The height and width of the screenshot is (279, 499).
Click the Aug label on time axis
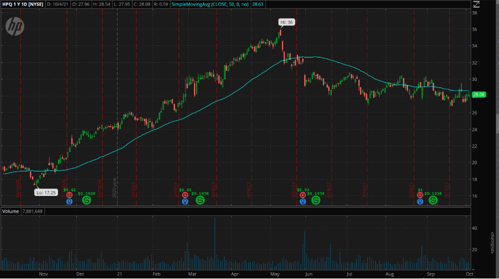390,274
